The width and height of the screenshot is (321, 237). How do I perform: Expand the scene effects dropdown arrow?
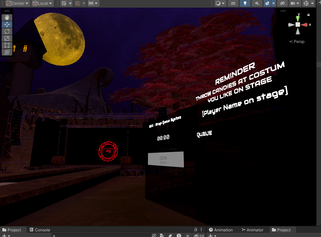click(x=274, y=3)
